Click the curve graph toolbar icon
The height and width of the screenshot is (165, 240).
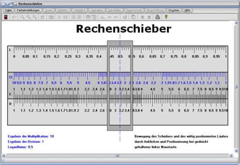coord(14,17)
